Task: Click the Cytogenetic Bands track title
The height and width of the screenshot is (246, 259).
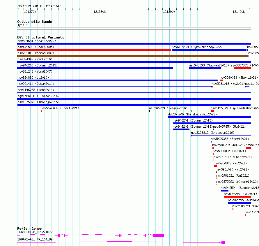Action: [x=35, y=22]
